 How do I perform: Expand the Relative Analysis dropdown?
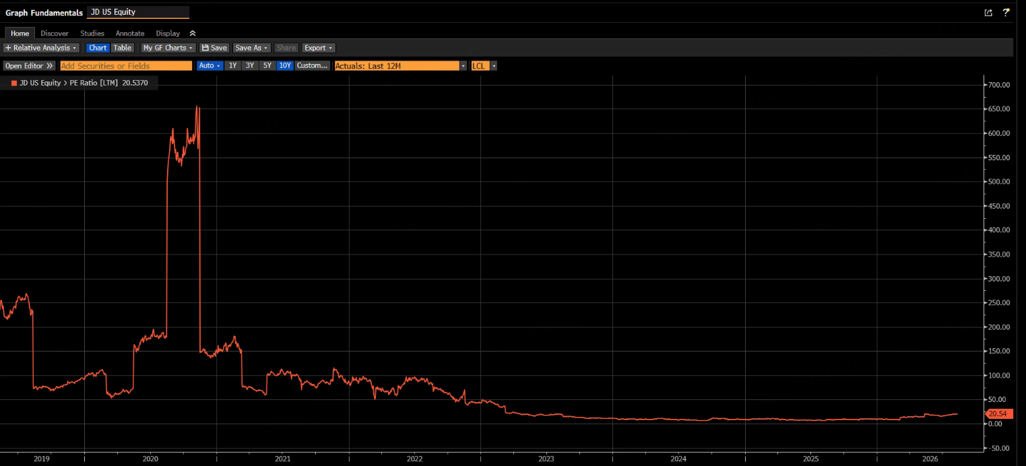(41, 48)
